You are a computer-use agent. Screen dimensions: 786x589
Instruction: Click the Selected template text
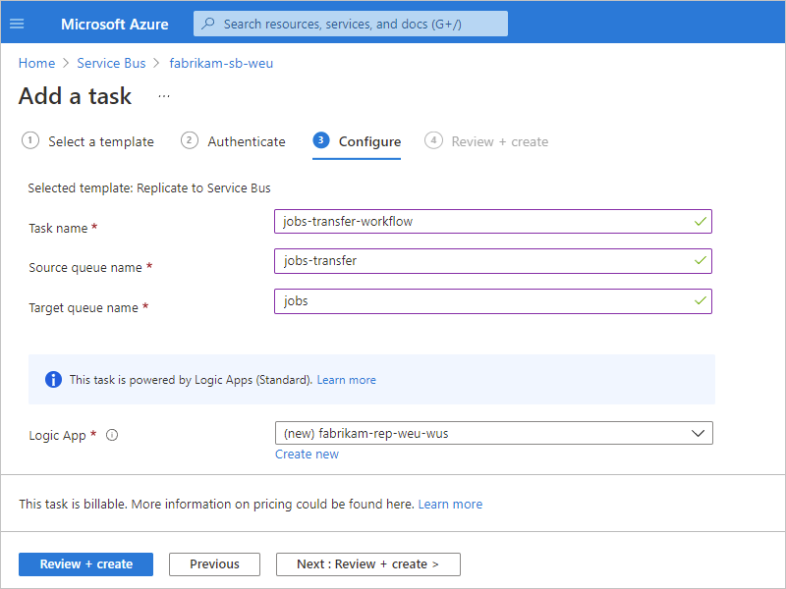click(149, 188)
